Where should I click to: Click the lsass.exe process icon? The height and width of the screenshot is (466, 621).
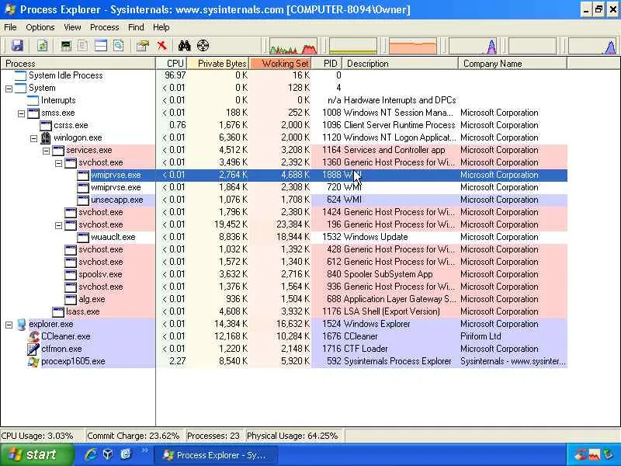(x=58, y=312)
